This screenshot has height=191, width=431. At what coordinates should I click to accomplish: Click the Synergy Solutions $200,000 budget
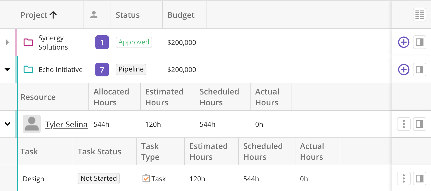tap(182, 43)
